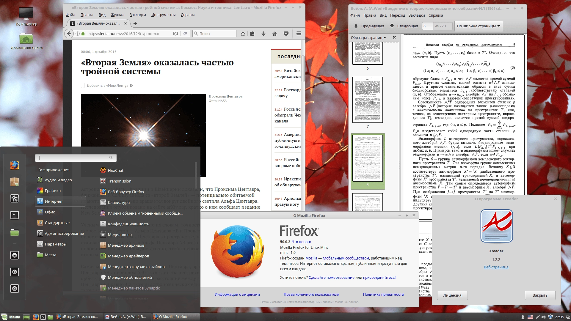Open Справка menu in Xreader
This screenshot has width=571, height=321.
tap(436, 15)
